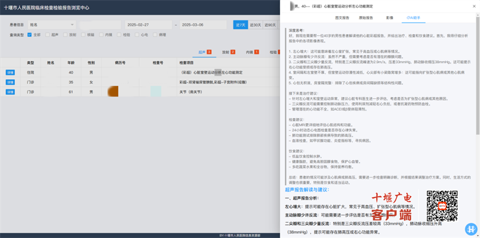This screenshot has width=480, height=238.
Task: Open the 姓名 patient info dropdown
Action: [52, 25]
